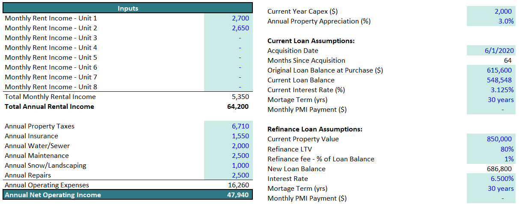Click the Refinance LTV 80% cell

pyautogui.click(x=491, y=149)
